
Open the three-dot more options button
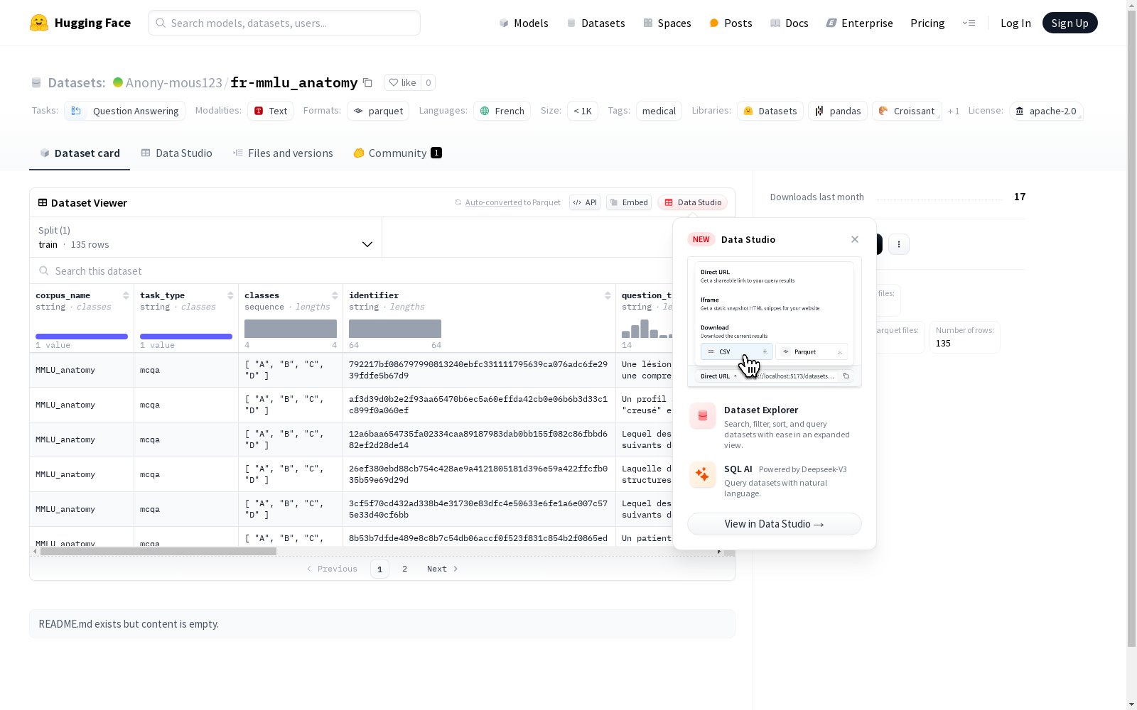tap(899, 244)
